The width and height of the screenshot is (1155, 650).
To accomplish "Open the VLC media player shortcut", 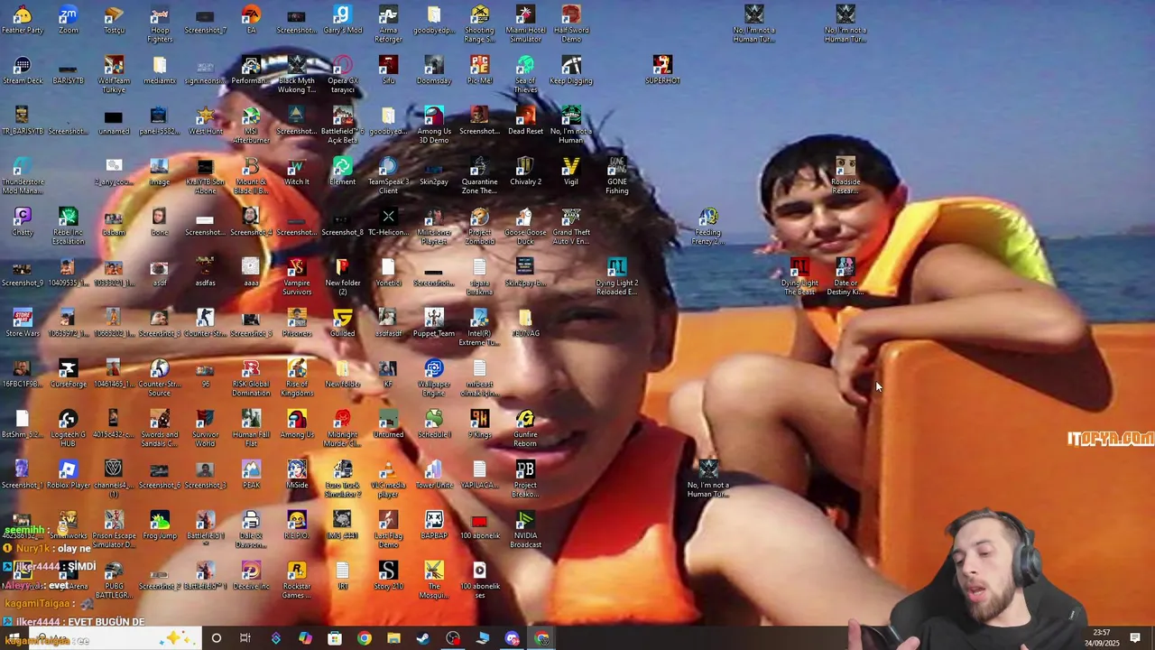I will (x=388, y=478).
